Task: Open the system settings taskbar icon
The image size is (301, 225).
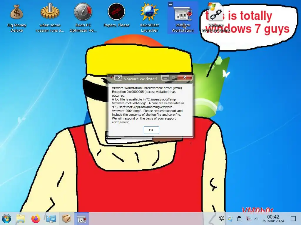Action: [x=51, y=219]
